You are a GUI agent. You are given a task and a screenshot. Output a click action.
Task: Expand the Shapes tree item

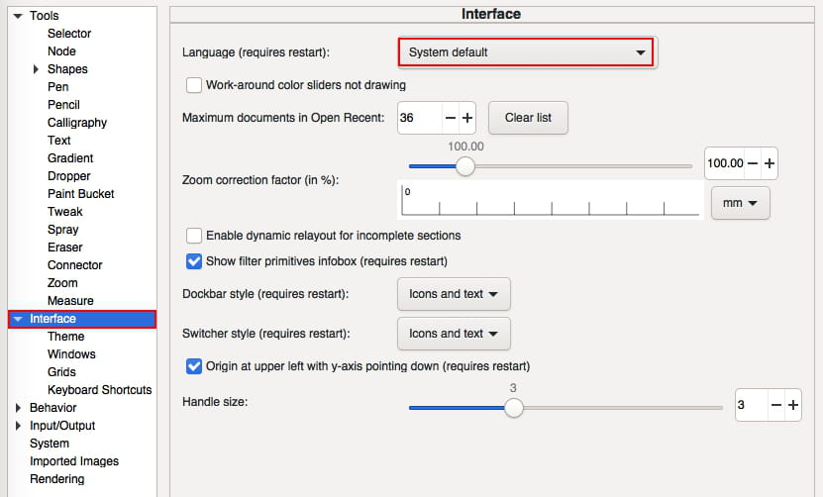[36, 69]
